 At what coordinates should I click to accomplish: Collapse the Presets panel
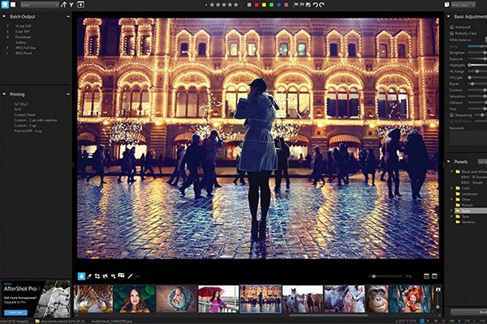(449, 161)
